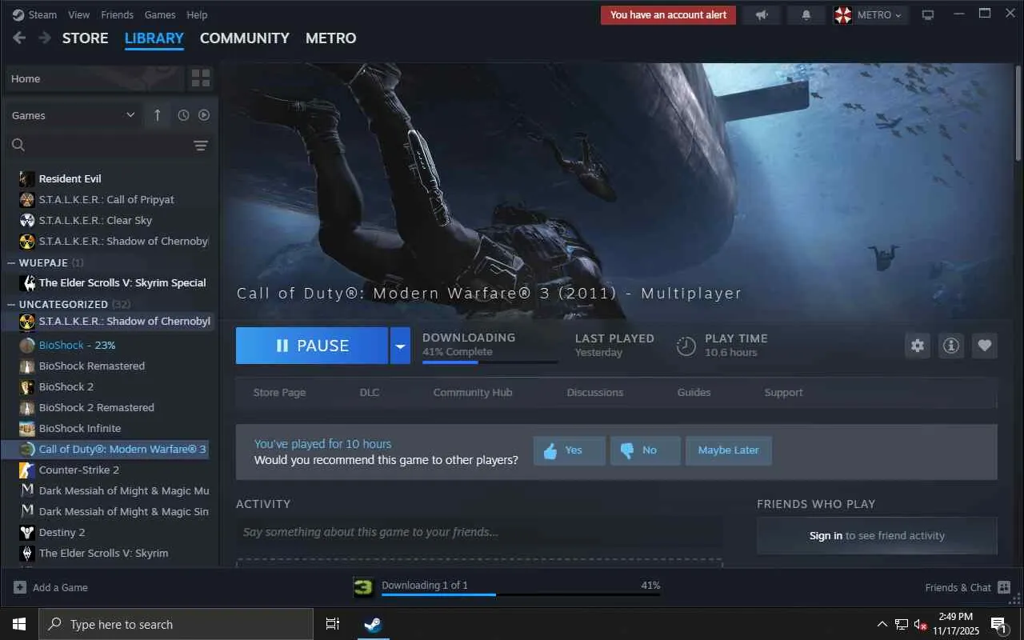Image resolution: width=1024 pixels, height=640 pixels.
Task: Click the Windows taskbar search box
Action: (x=176, y=624)
